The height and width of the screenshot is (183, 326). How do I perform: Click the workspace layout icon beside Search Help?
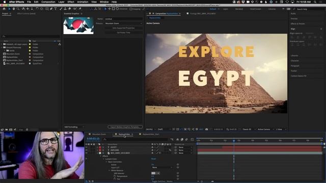coord(289,9)
